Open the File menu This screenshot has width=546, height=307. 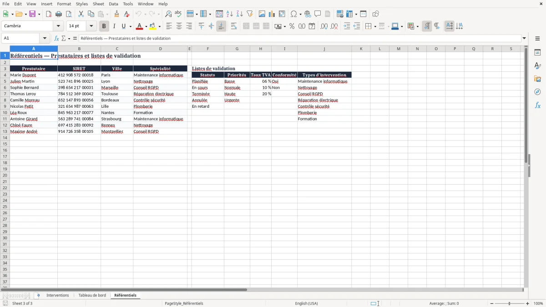pos(6,4)
